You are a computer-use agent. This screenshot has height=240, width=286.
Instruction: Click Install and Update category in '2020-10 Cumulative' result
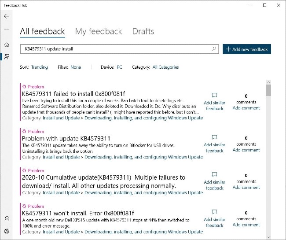coord(61,192)
